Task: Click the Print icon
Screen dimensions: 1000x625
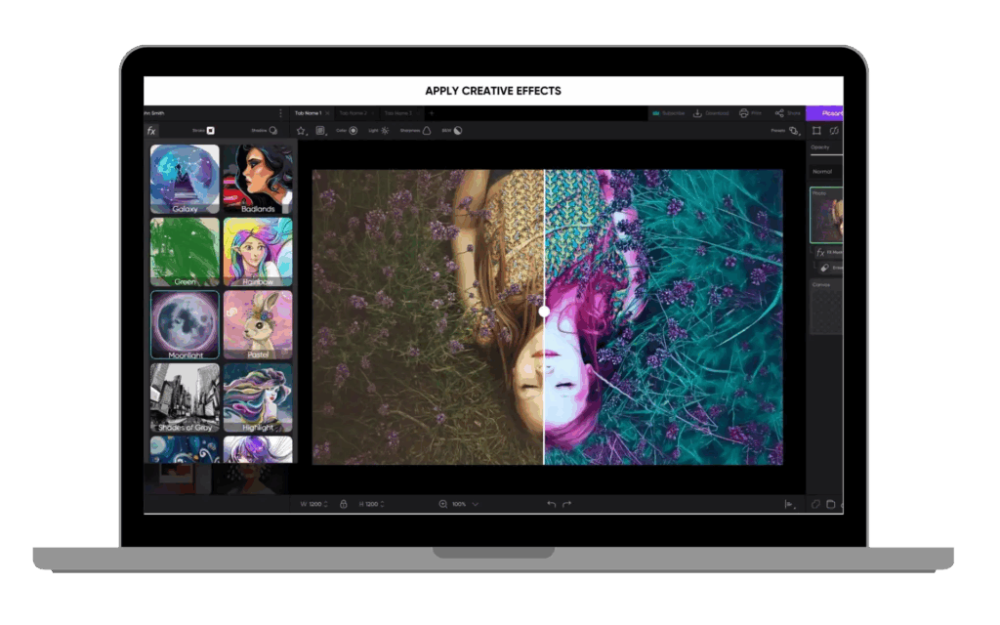Action: 744,113
